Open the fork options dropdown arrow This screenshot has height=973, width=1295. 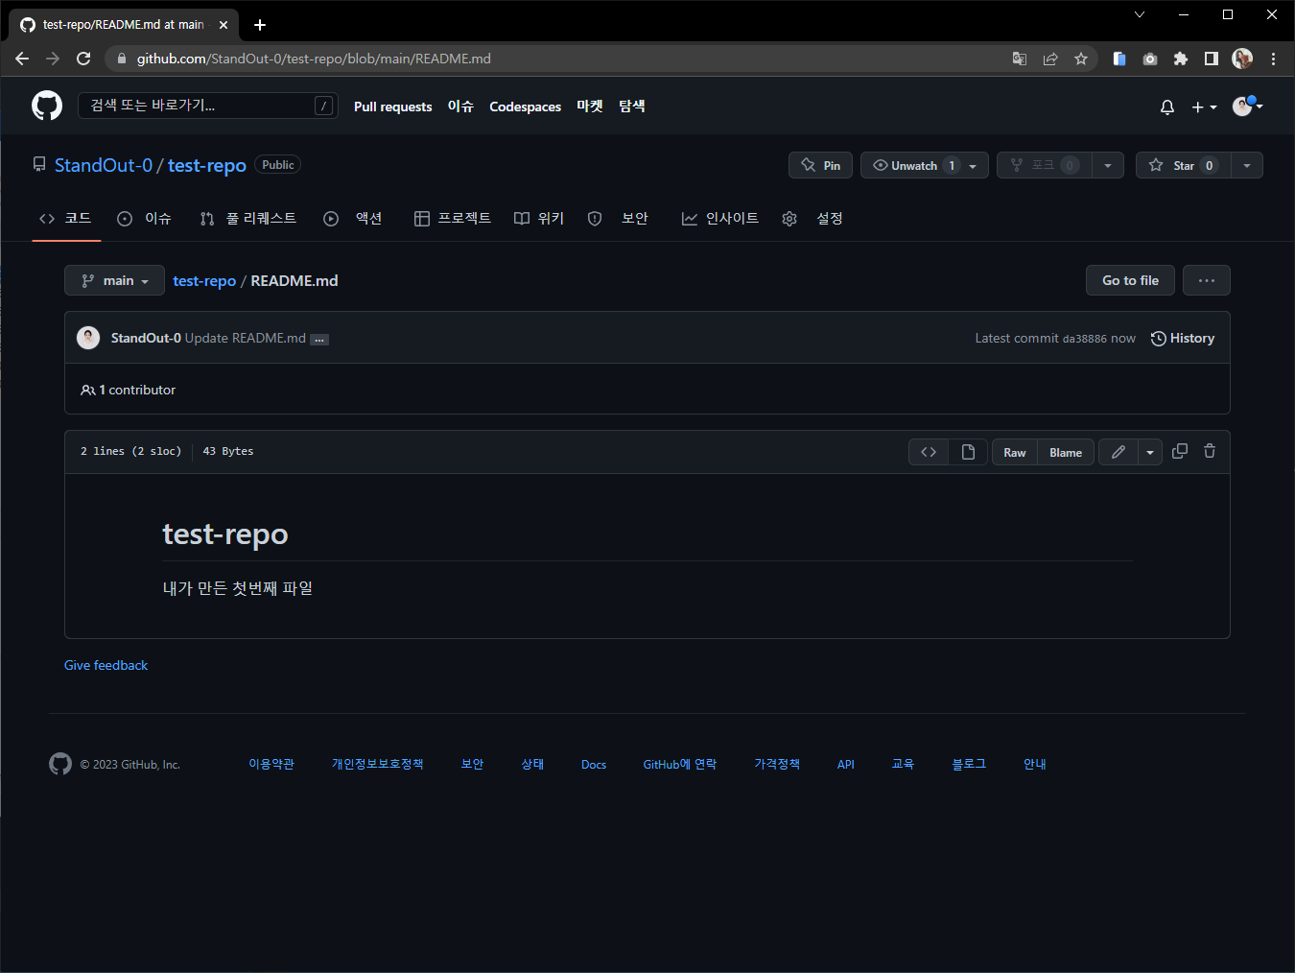point(1108,165)
